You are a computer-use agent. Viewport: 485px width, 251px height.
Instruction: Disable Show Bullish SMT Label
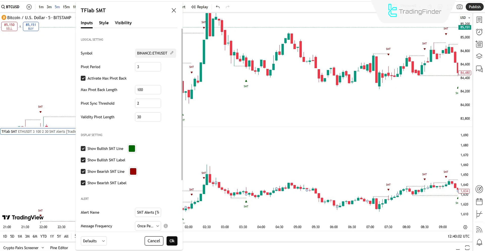pyautogui.click(x=83, y=160)
